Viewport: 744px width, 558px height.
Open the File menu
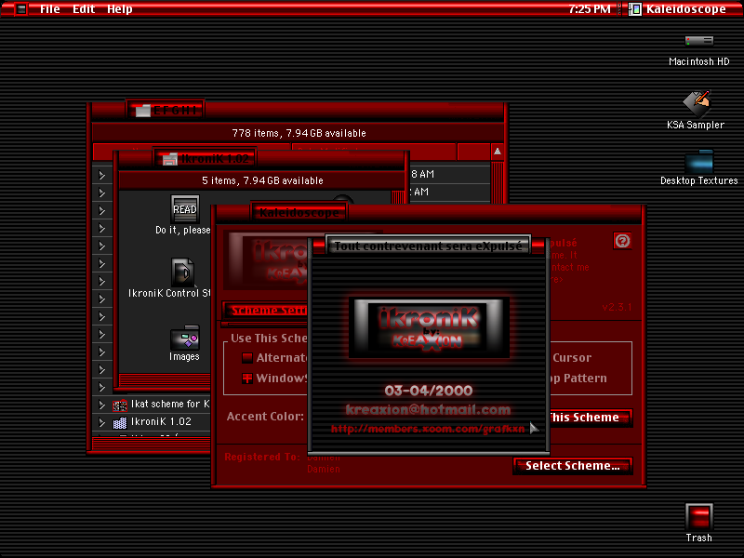pos(50,9)
